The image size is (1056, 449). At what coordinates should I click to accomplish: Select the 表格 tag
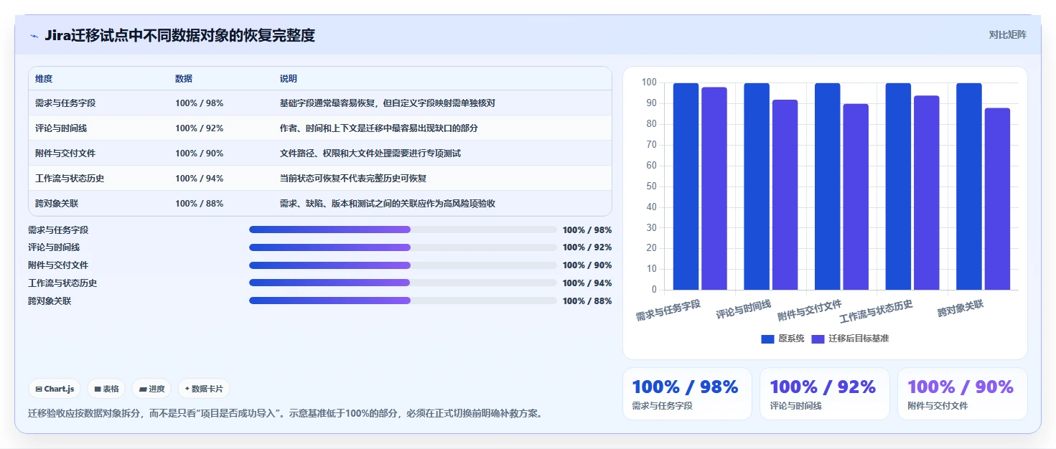106,389
